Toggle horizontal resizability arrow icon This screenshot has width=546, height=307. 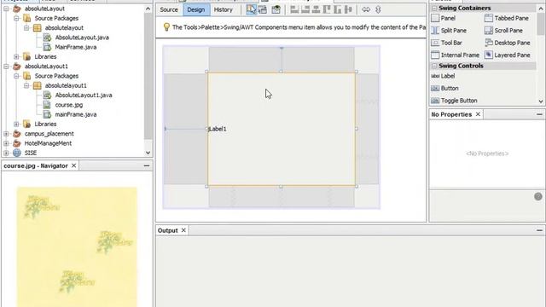366,9
